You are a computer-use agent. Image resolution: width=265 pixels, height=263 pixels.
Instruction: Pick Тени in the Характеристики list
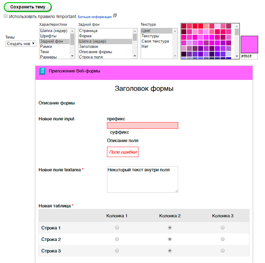coord(44,52)
